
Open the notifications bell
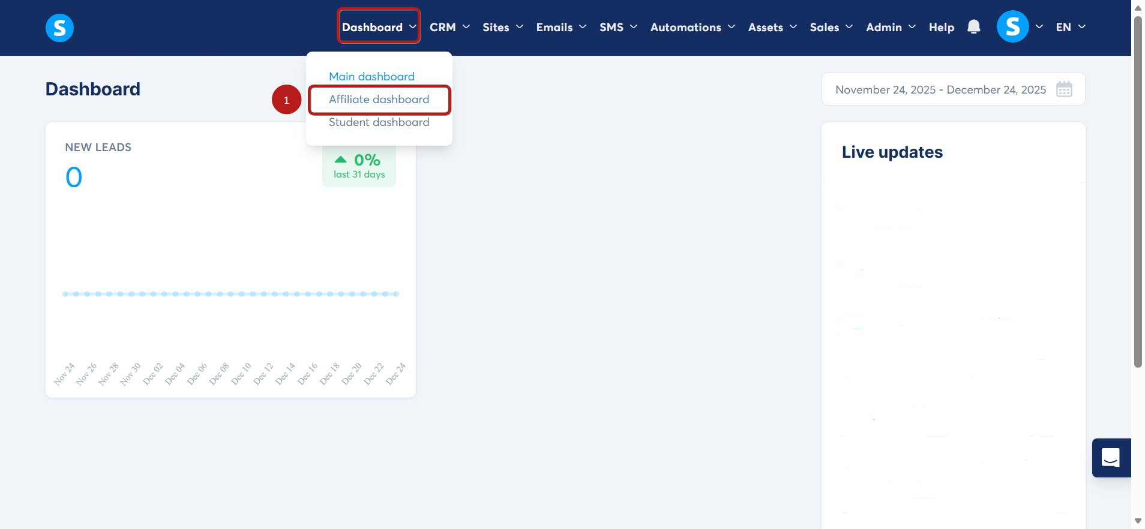[974, 27]
